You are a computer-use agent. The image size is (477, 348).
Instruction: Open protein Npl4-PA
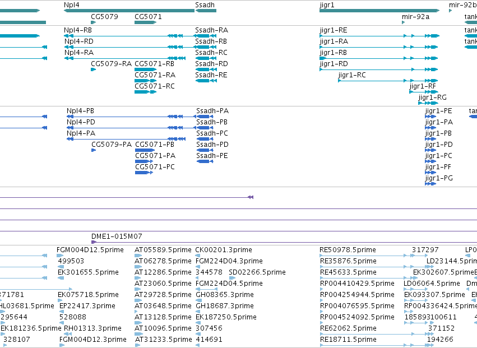pyautogui.click(x=81, y=133)
